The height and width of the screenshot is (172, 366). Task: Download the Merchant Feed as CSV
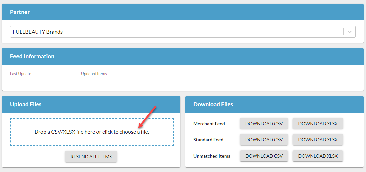coord(264,124)
